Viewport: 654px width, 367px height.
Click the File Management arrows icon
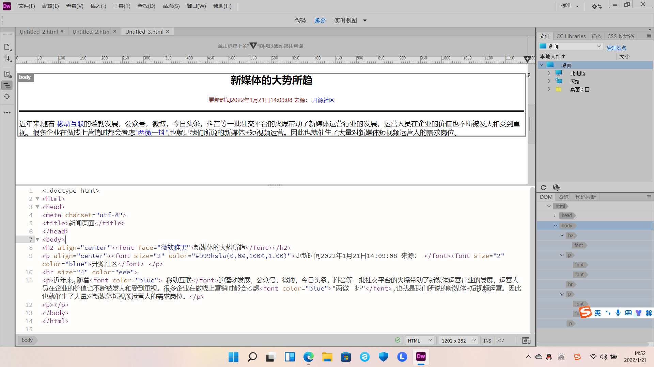click(x=7, y=58)
